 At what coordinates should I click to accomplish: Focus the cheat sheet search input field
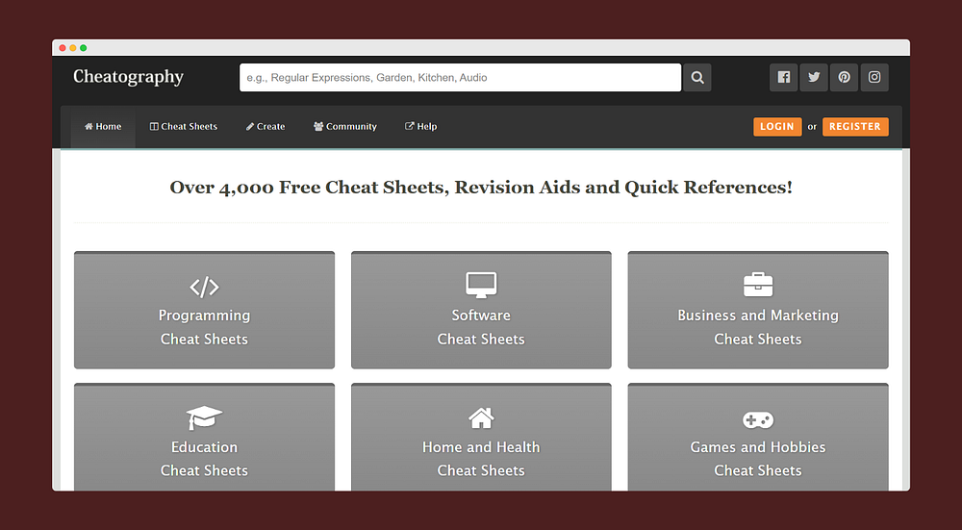click(460, 78)
